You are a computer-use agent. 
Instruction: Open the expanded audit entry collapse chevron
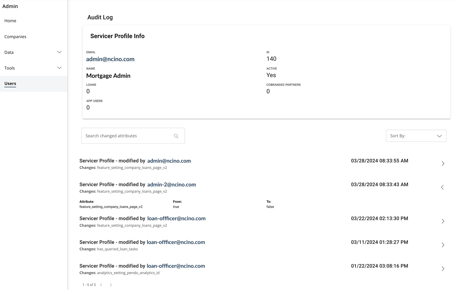pyautogui.click(x=442, y=187)
